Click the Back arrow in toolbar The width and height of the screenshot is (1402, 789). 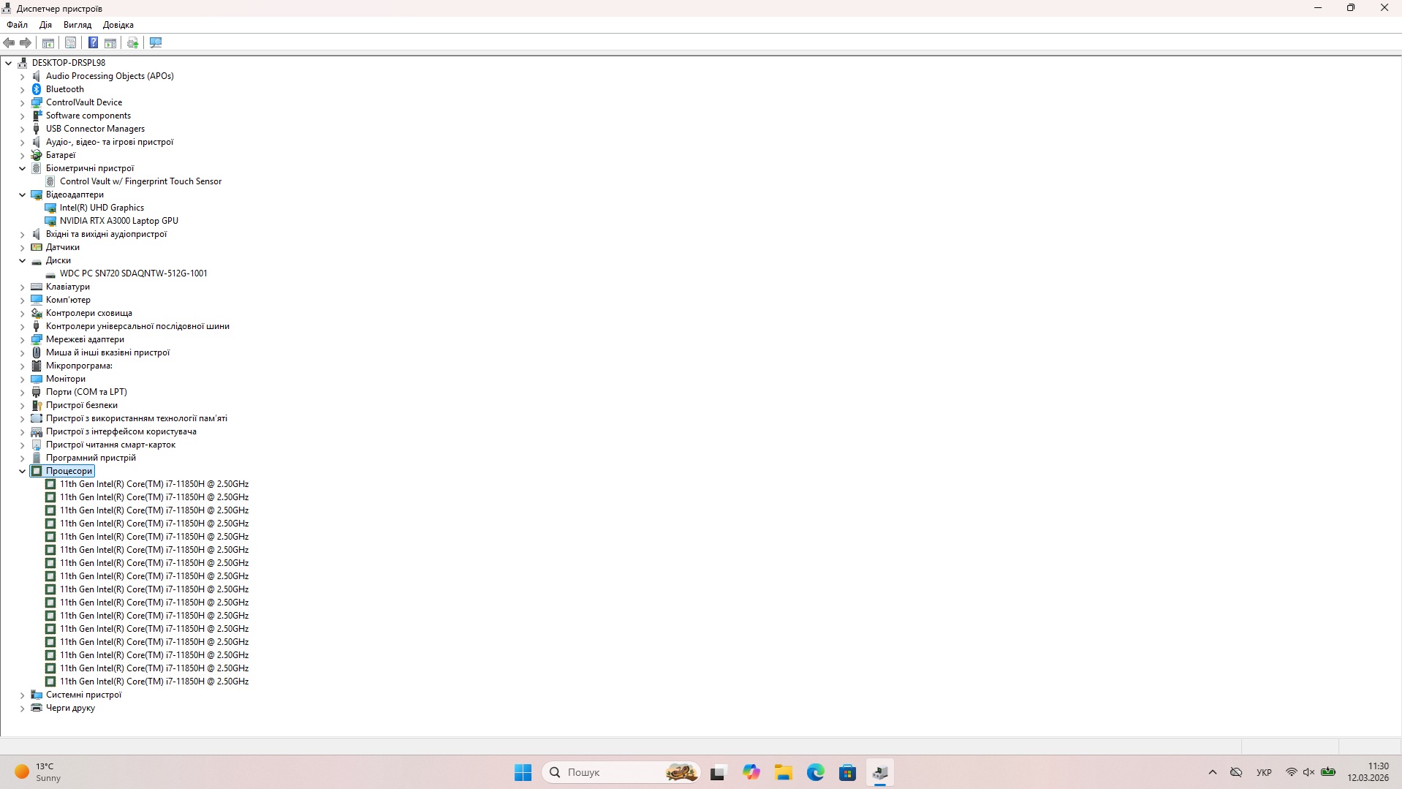pyautogui.click(x=10, y=42)
